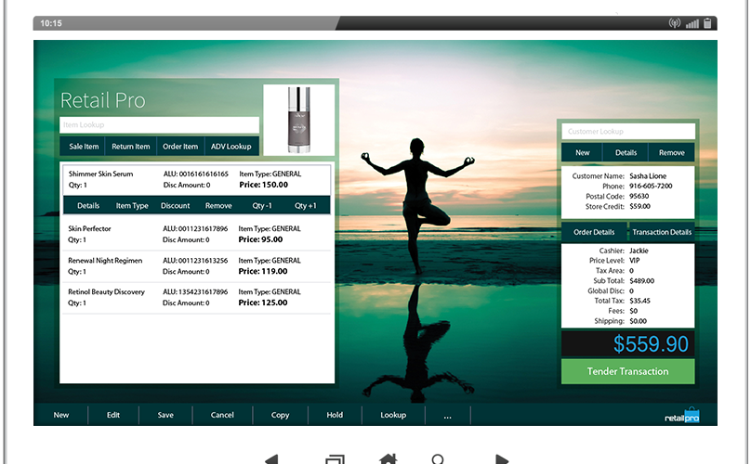Increase quantity with Qty +1
Screen dimensions: 751x464
tap(306, 206)
